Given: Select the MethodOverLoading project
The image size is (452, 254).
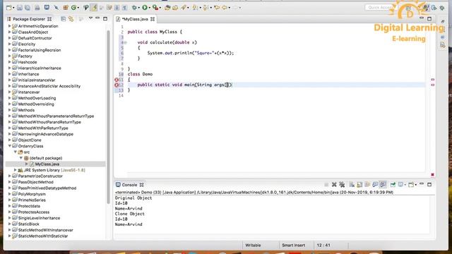Looking at the screenshot, I should pos(37,98).
